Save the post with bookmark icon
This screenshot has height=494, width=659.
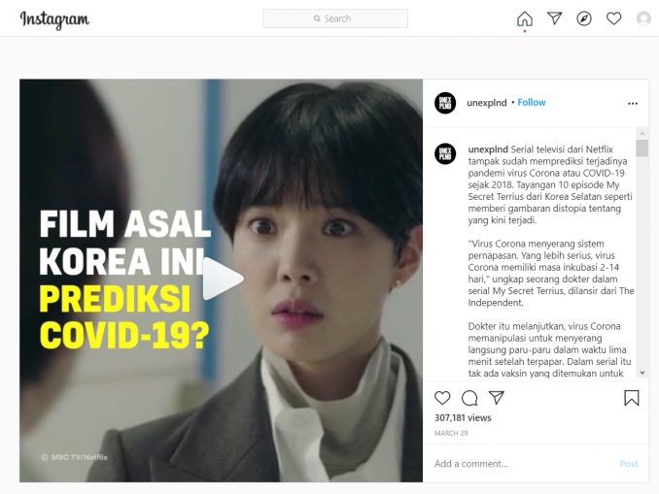pos(631,398)
